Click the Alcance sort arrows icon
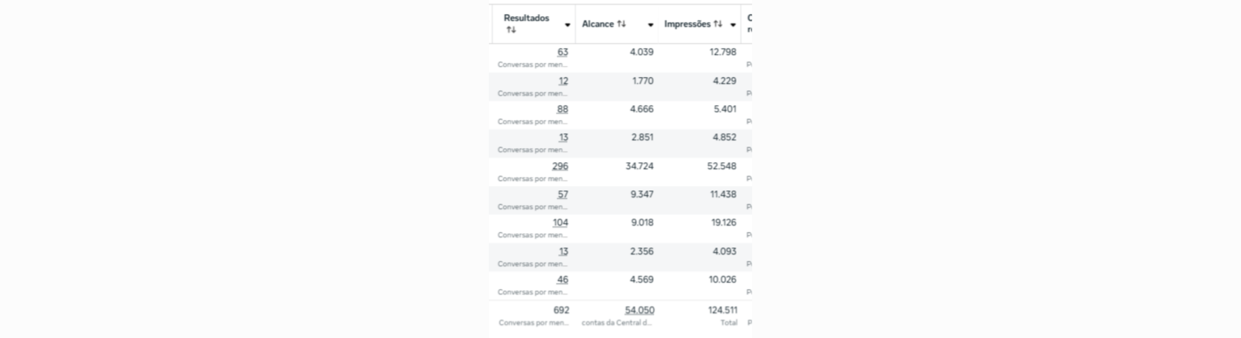 621,24
